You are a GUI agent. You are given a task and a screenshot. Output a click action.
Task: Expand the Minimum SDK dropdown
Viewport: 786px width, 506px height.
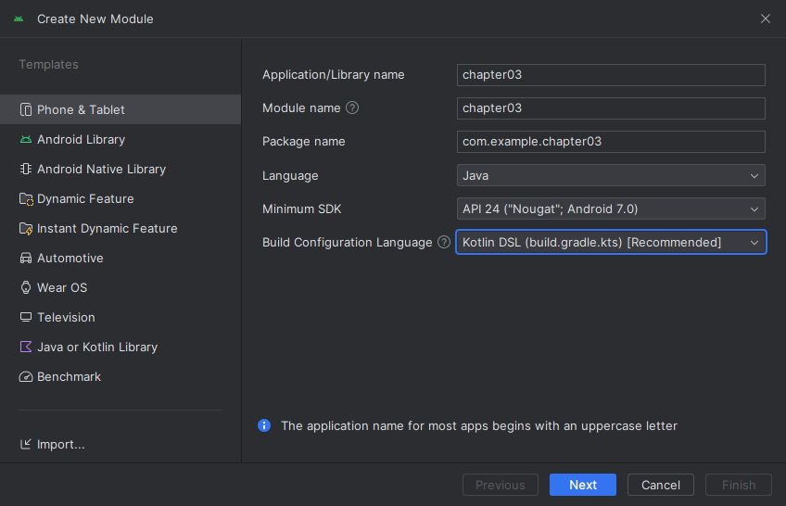point(611,209)
